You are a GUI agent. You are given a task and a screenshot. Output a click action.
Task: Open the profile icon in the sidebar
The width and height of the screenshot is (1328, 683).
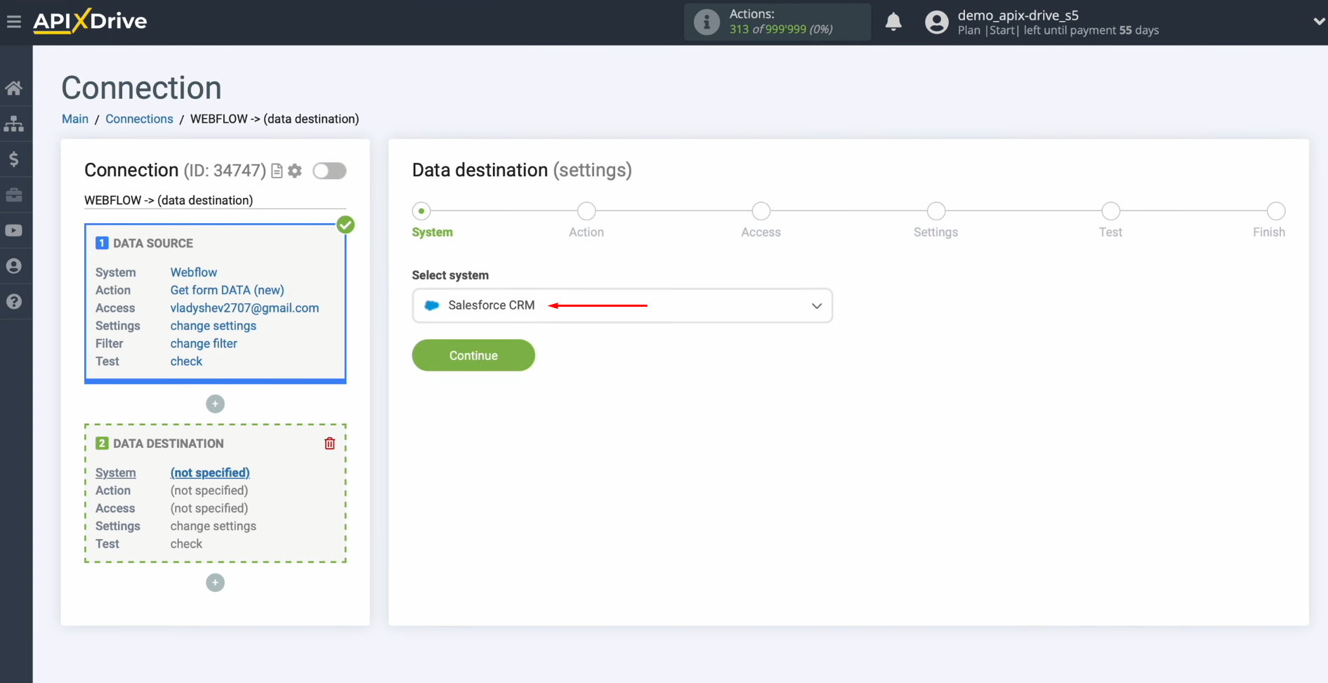tap(15, 265)
